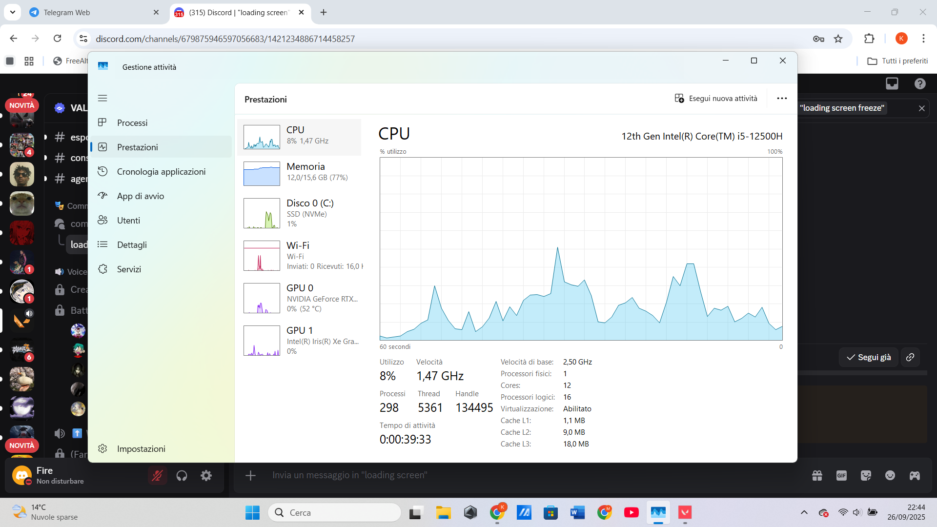The image size is (937, 527).
Task: Open Discord inbox icon
Action: tap(892, 83)
